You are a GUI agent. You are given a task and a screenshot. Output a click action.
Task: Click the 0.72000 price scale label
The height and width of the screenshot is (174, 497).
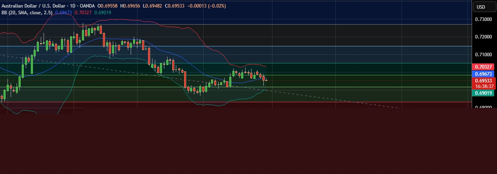tap(484, 37)
